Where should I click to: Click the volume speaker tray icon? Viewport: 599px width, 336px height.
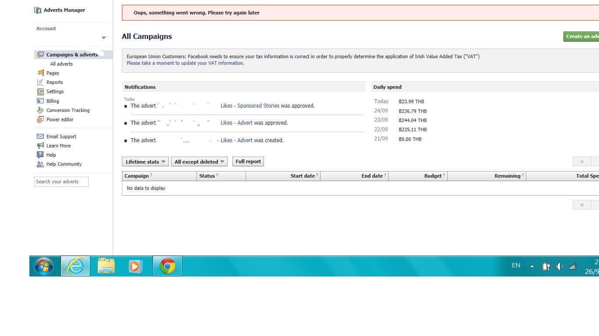(x=560, y=266)
